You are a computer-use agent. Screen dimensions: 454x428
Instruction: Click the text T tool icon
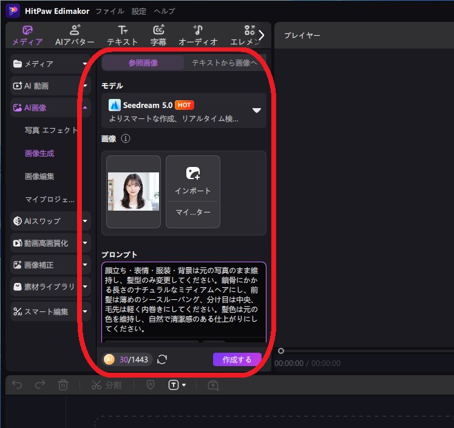(174, 385)
